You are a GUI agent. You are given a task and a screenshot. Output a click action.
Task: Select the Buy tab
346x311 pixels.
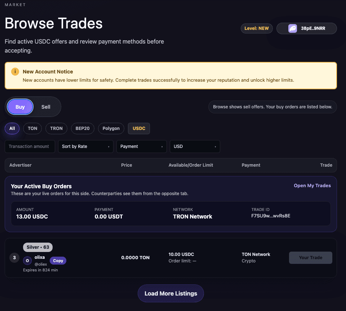(20, 107)
